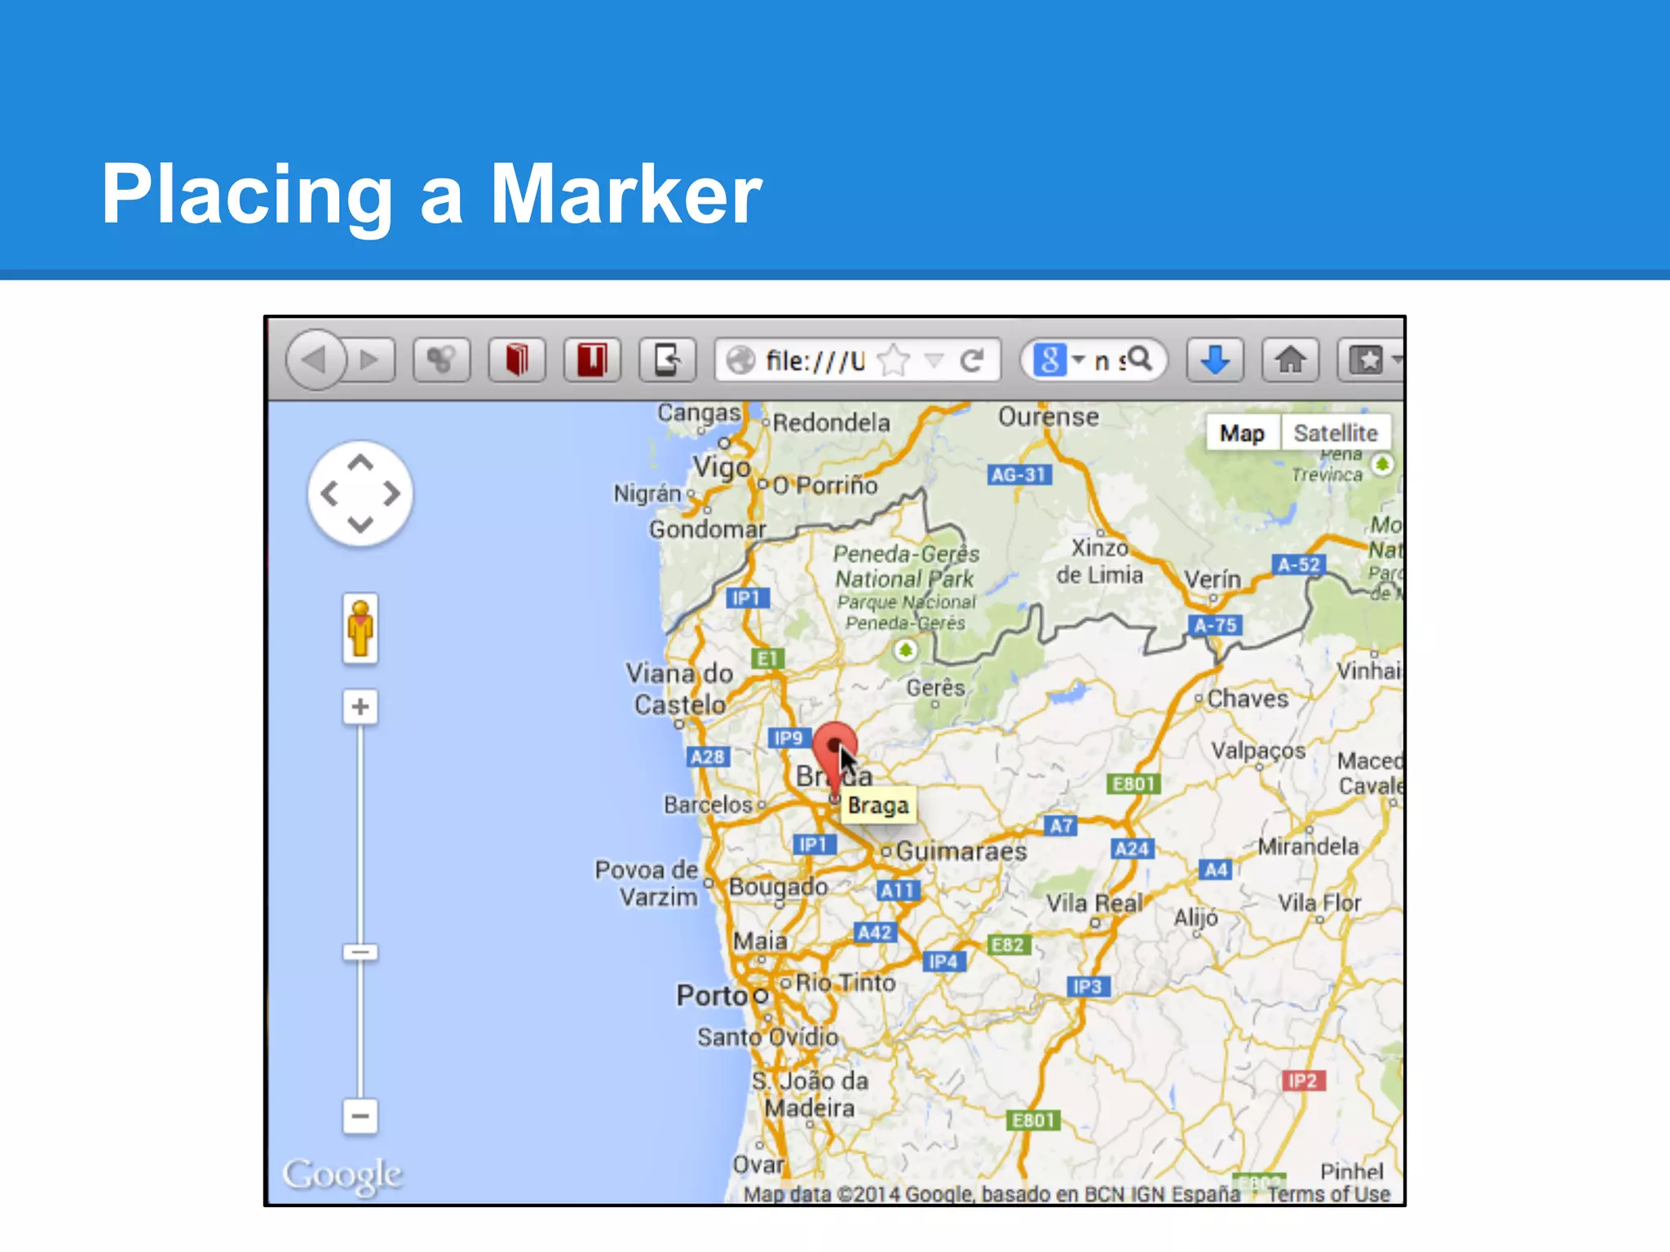
Task: Open Terms of Use link
Action: click(1328, 1194)
